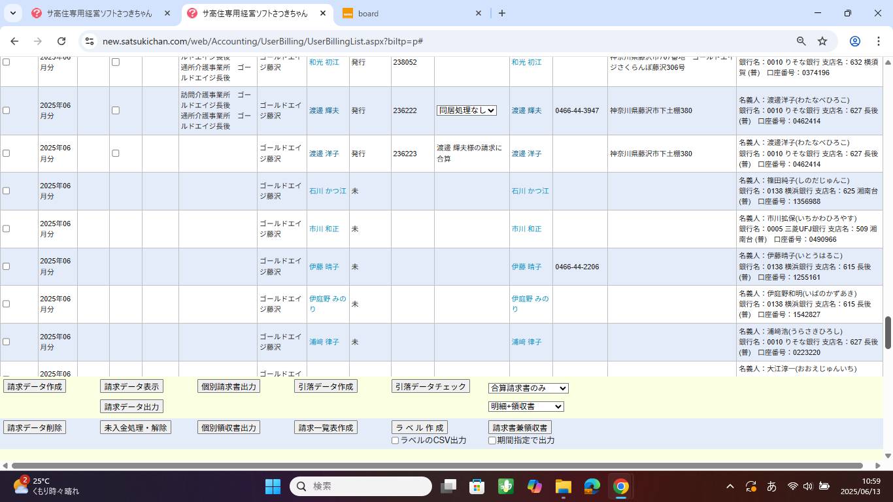
Task: Open the 同居処理なし dropdown
Action: [x=467, y=110]
